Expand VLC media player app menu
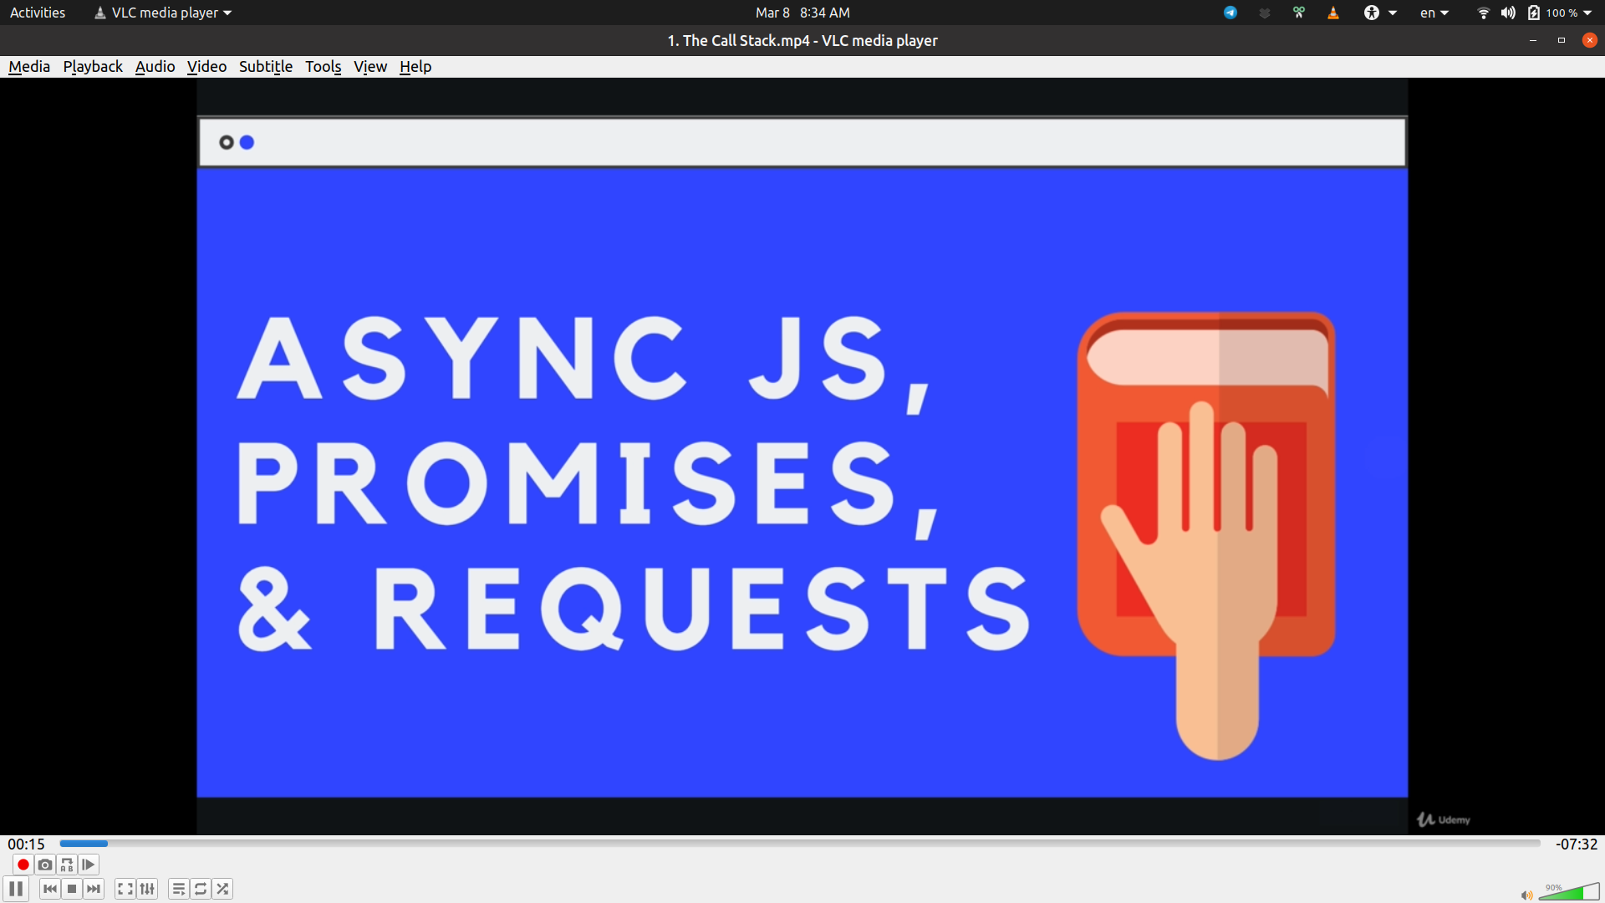The width and height of the screenshot is (1605, 903). [x=164, y=13]
